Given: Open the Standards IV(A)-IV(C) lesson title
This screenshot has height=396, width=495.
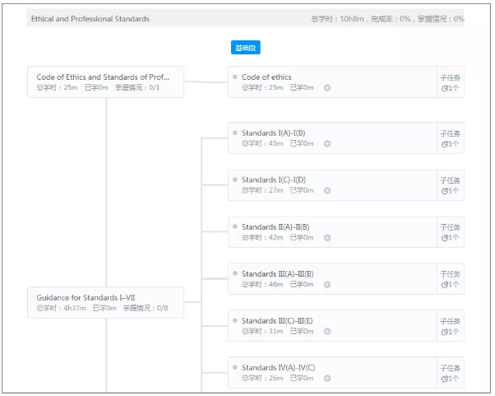Looking at the screenshot, I should (278, 367).
